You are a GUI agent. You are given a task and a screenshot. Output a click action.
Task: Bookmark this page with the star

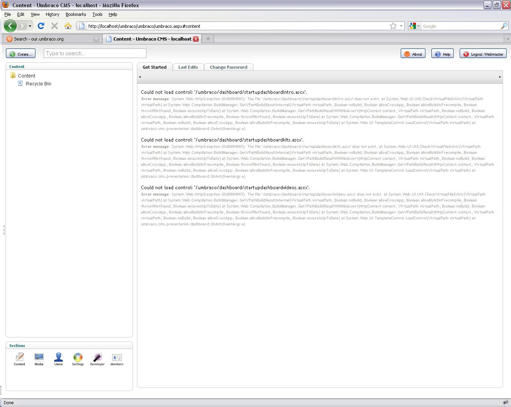pos(393,26)
